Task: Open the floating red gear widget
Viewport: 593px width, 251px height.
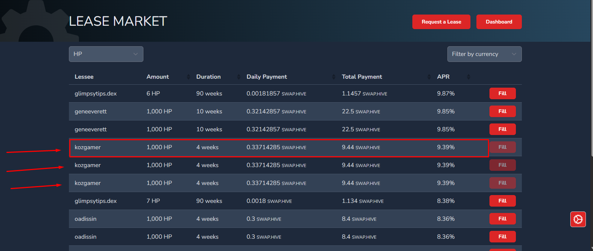Action: 578,219
